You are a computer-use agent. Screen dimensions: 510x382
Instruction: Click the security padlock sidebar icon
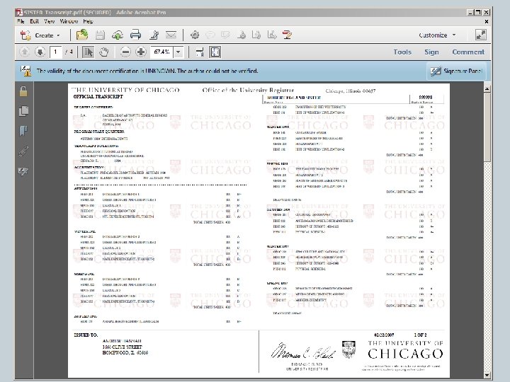(23, 91)
